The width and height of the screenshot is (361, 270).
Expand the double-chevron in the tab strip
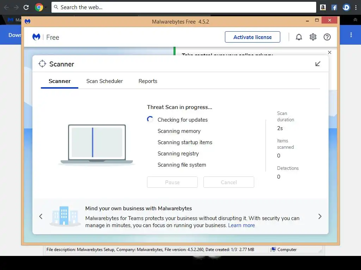click(355, 20)
